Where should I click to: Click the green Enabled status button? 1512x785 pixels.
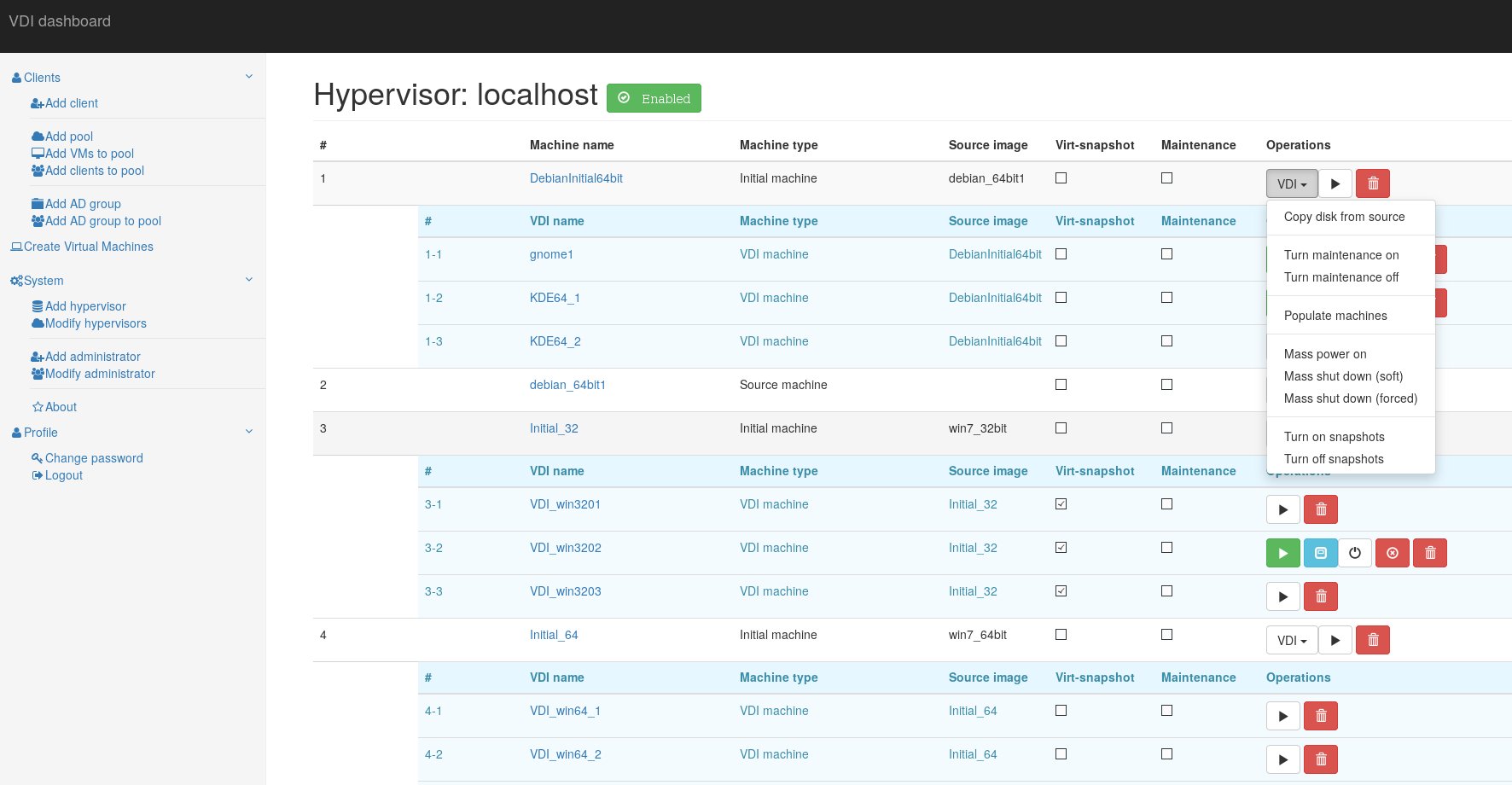coord(654,98)
